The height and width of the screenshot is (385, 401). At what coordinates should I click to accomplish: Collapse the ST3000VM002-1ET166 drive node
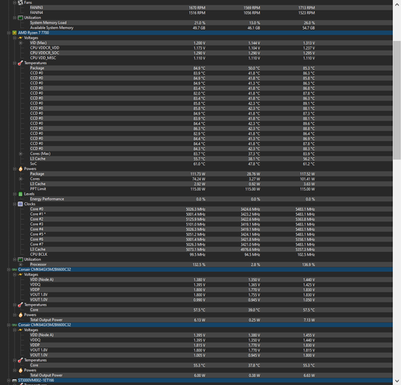(x=9, y=380)
